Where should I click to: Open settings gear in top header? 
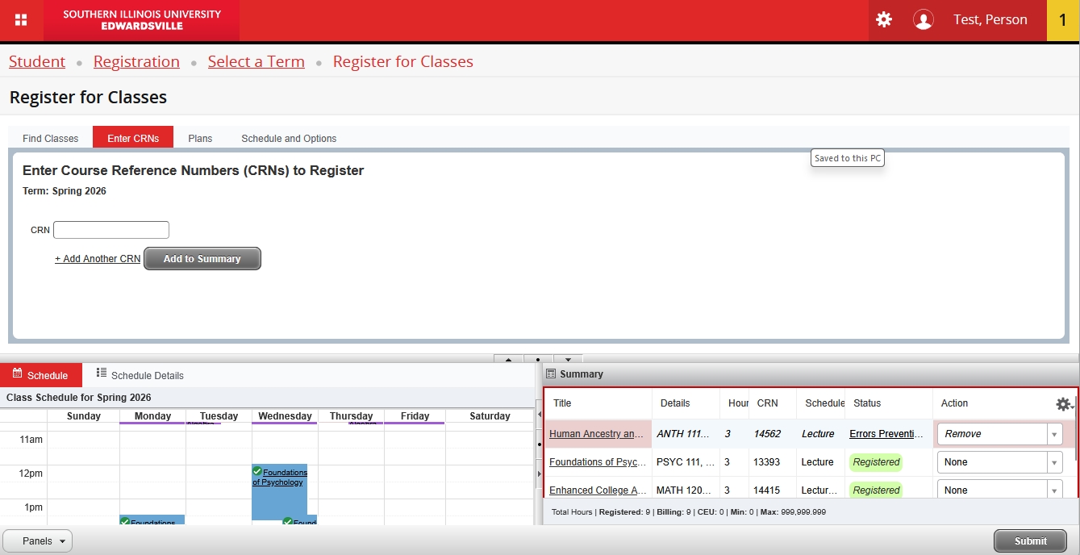pos(884,20)
